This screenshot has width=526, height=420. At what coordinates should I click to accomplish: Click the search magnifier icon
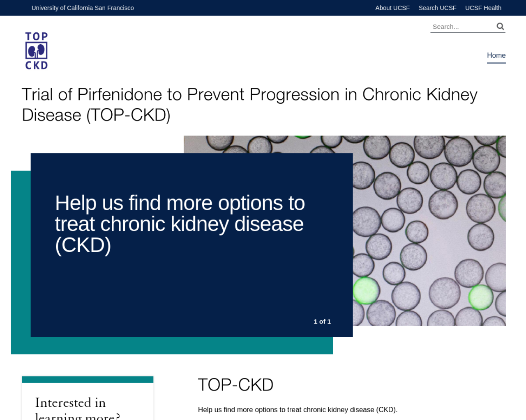(500, 27)
